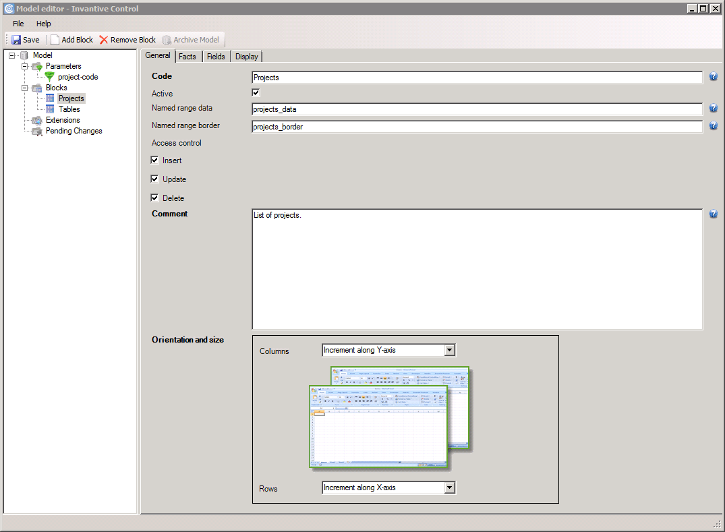
Task: Open the Columns orientation dropdown
Action: (x=450, y=350)
